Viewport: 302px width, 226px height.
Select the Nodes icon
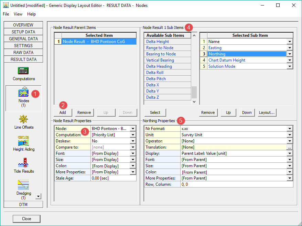[23, 93]
